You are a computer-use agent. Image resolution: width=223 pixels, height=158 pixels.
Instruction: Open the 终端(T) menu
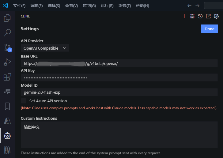click(124, 6)
